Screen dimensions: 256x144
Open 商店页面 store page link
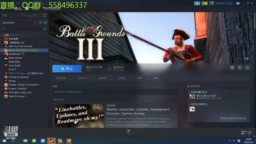coord(61,78)
